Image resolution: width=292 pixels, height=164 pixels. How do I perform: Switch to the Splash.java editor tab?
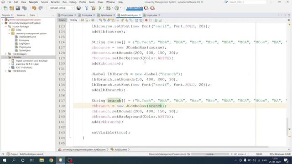click(106, 15)
